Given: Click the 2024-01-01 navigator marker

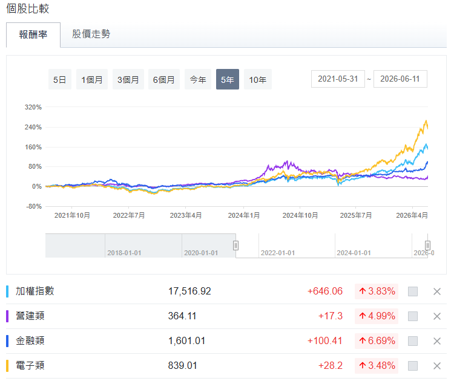Looking at the screenshot, I should 354,253.
